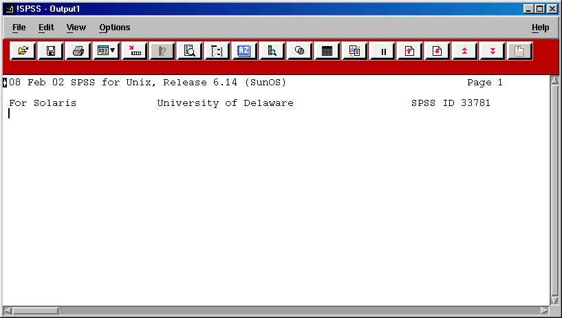
Task: Toggle the pause output button
Action: (382, 51)
